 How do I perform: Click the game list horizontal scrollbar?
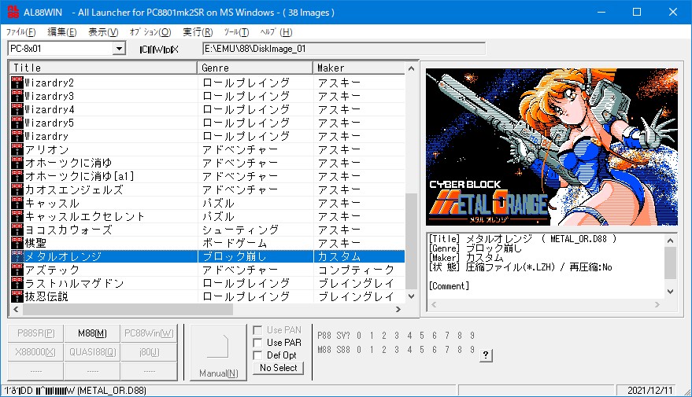pyautogui.click(x=157, y=310)
